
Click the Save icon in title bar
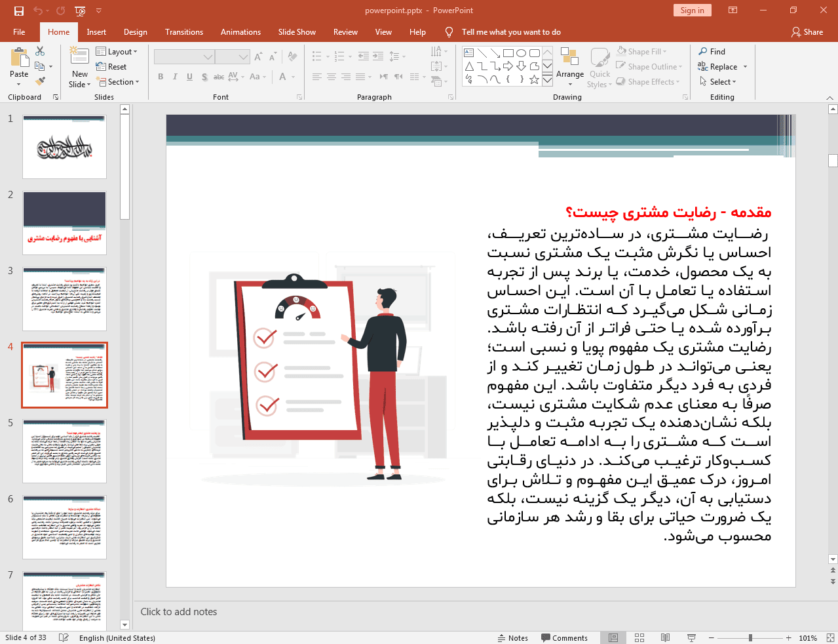pos(18,10)
